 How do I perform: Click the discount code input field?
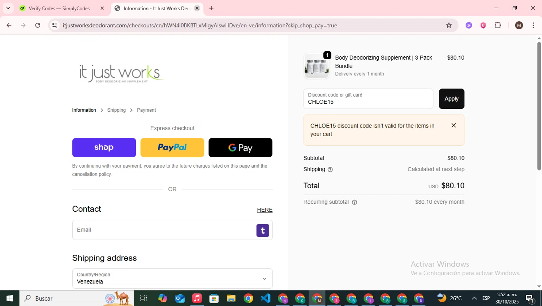pos(368,99)
